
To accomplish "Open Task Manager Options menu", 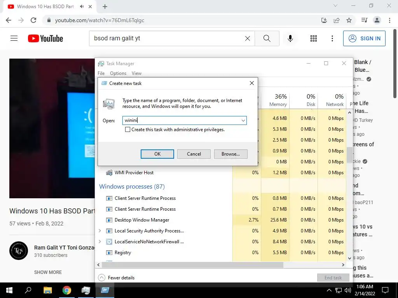I will (118, 73).
